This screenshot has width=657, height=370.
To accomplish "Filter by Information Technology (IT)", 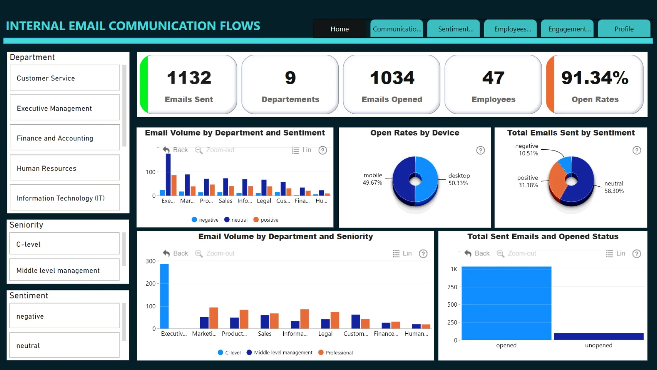I will pyautogui.click(x=65, y=198).
